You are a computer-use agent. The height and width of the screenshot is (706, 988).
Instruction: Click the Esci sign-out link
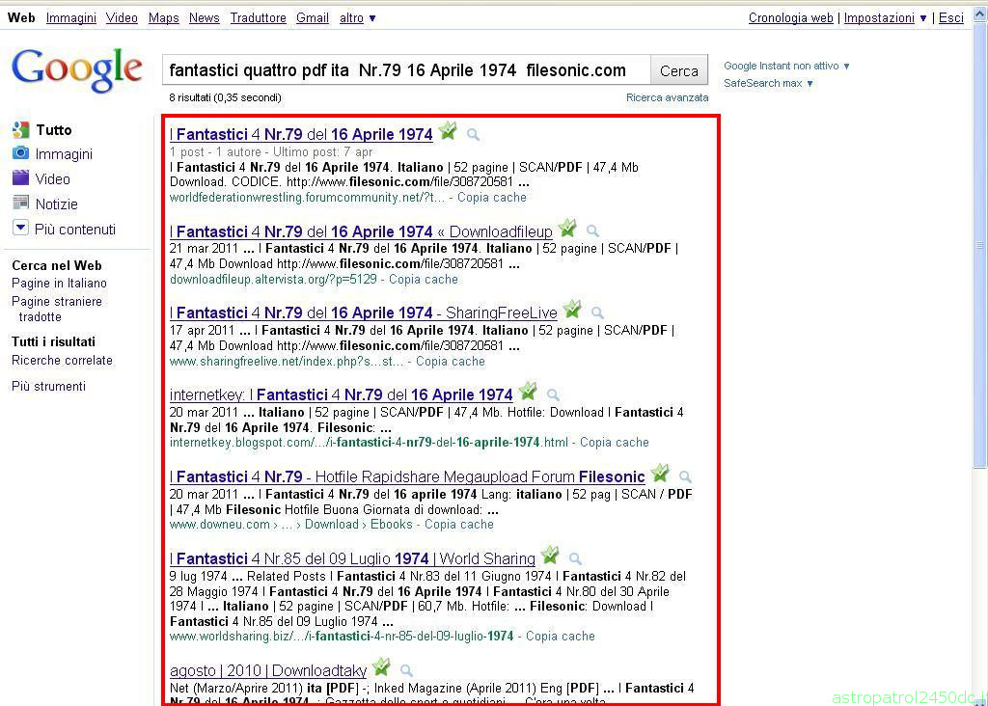coord(950,18)
